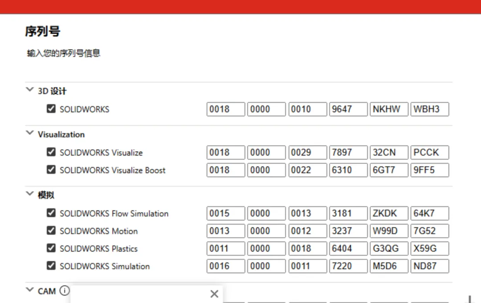The width and height of the screenshot is (481, 303).
Task: Toggle SOLIDWORKS Flow Simulation checkbox
Action: (x=51, y=213)
